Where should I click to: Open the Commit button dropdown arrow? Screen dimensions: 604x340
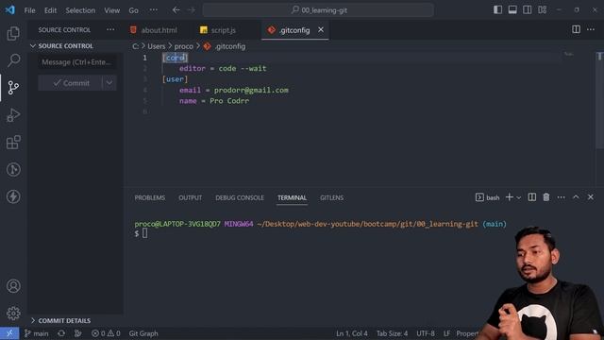pyautogui.click(x=109, y=83)
